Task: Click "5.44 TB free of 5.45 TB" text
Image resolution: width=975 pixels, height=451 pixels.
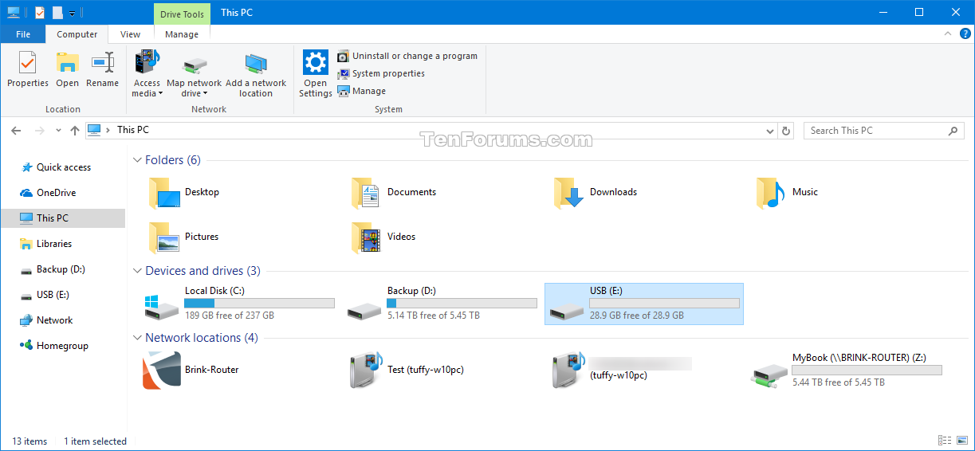Action: (839, 382)
